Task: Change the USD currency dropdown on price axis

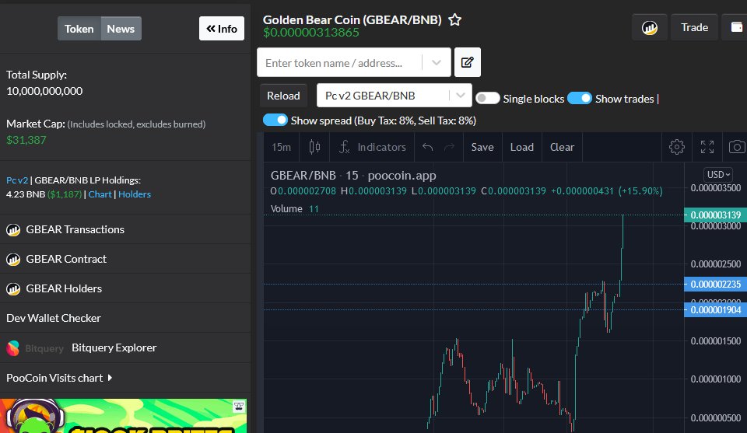Action: [x=718, y=175]
